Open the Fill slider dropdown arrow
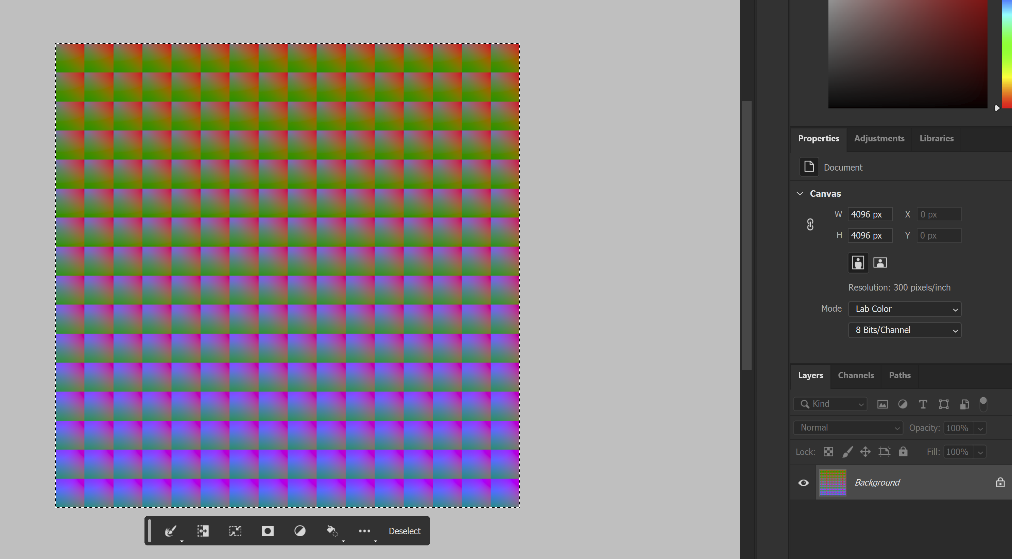1012x559 pixels. tap(981, 452)
